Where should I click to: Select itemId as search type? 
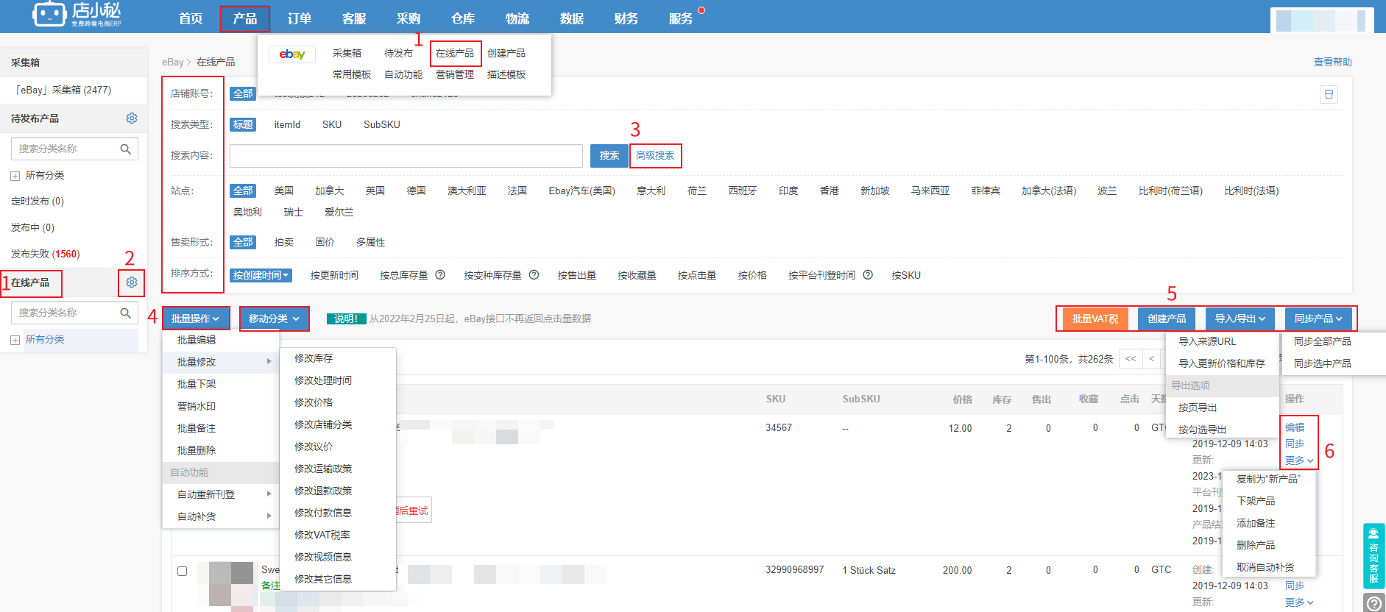pyautogui.click(x=287, y=124)
